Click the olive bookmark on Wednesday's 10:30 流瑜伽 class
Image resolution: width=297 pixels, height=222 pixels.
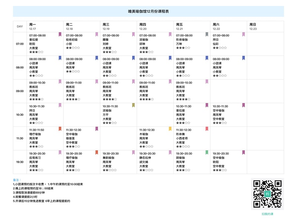133,105
